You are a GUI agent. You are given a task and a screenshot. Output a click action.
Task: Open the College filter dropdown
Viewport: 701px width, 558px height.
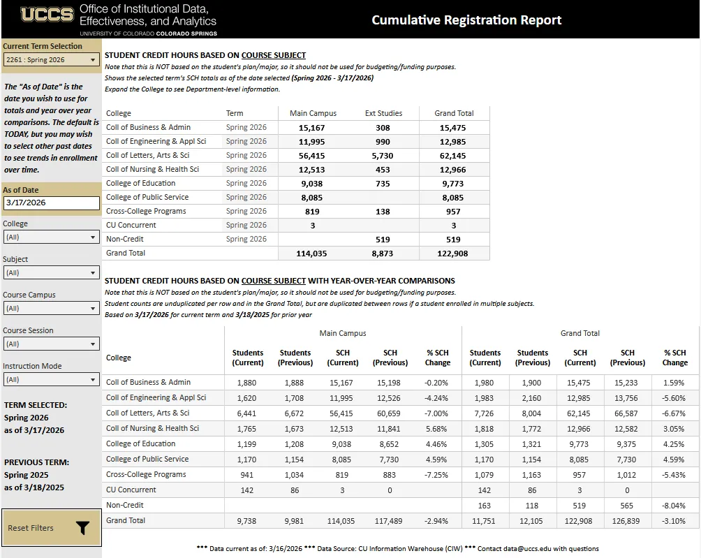94,238
